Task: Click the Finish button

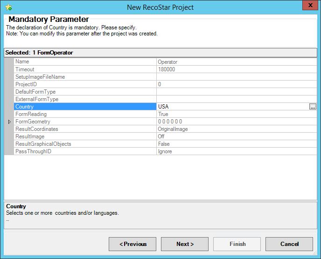Action: point(237,244)
